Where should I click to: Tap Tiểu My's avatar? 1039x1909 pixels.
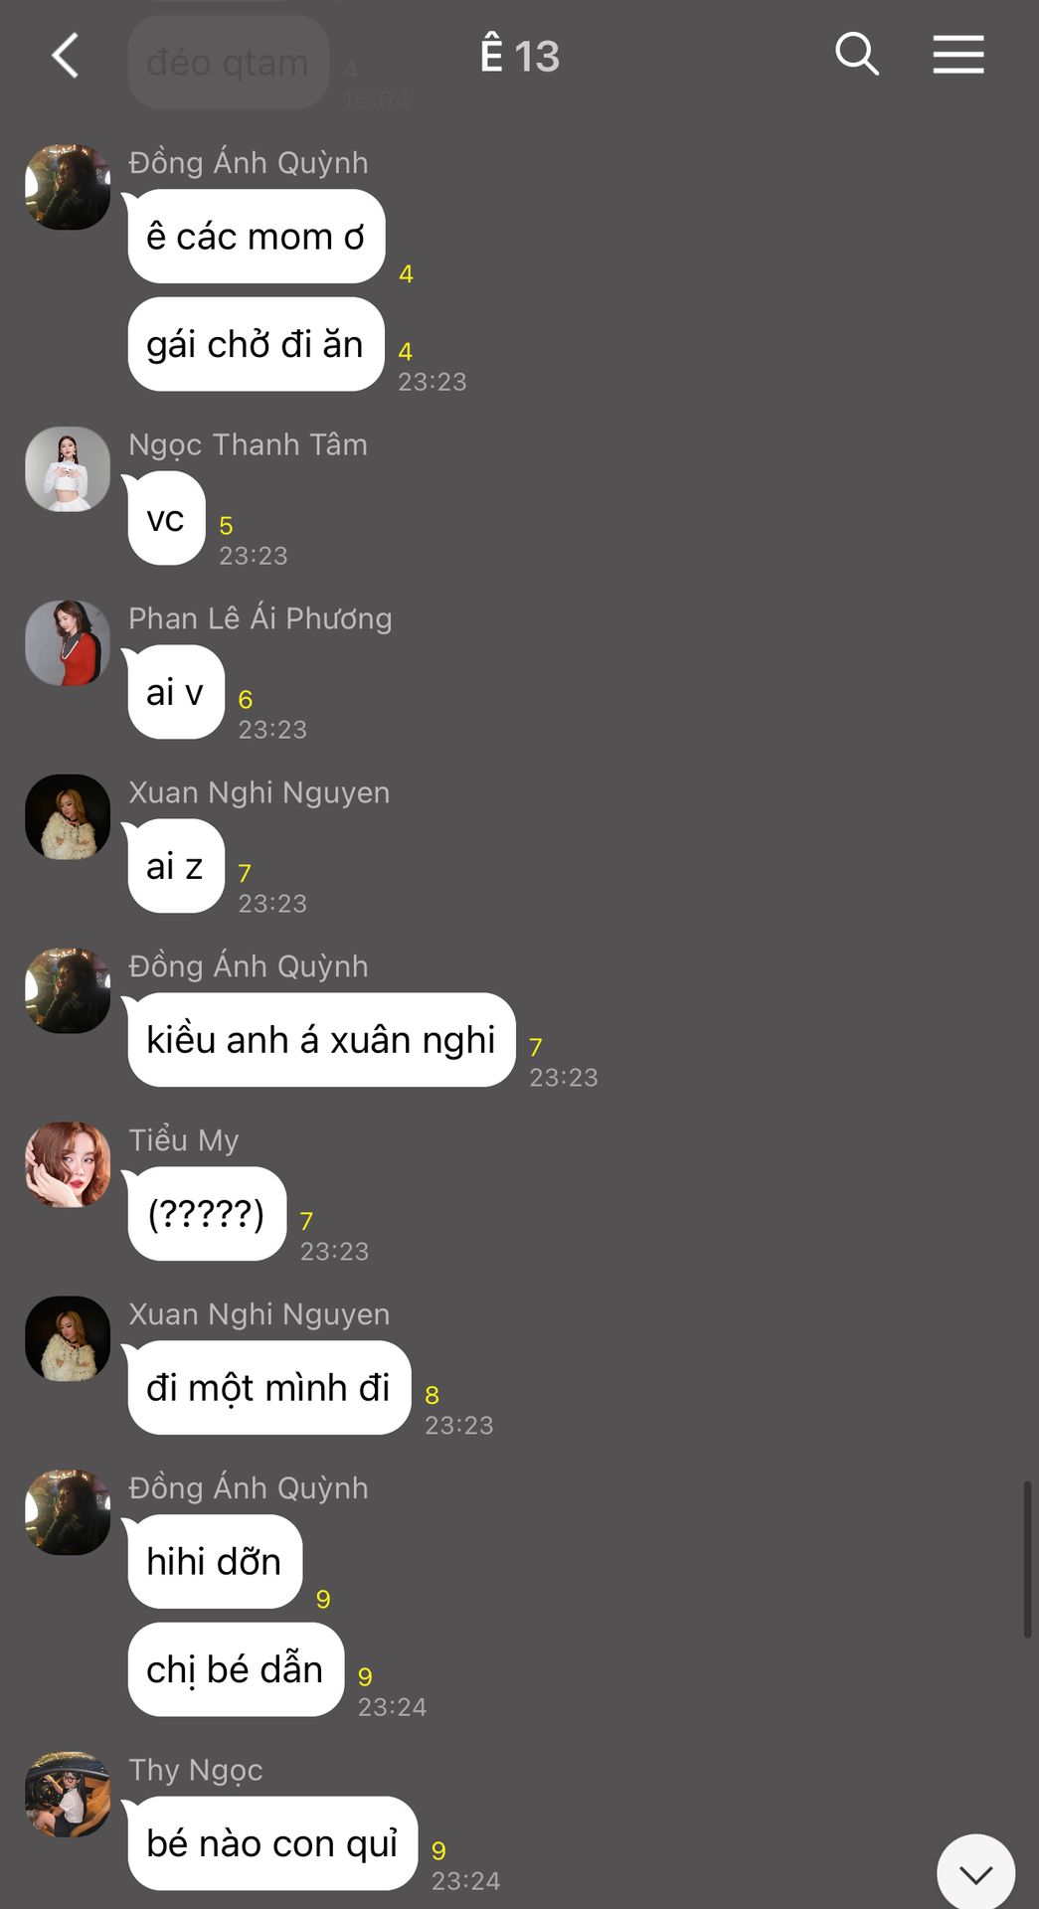pyautogui.click(x=68, y=1165)
